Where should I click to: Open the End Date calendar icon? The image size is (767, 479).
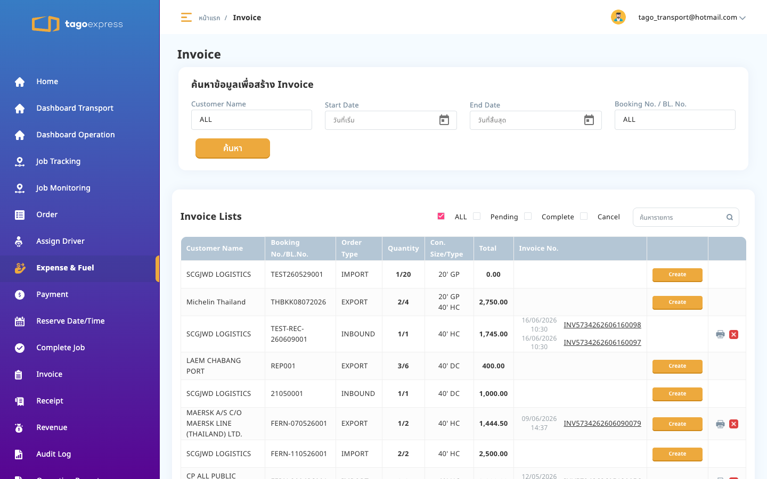(589, 120)
